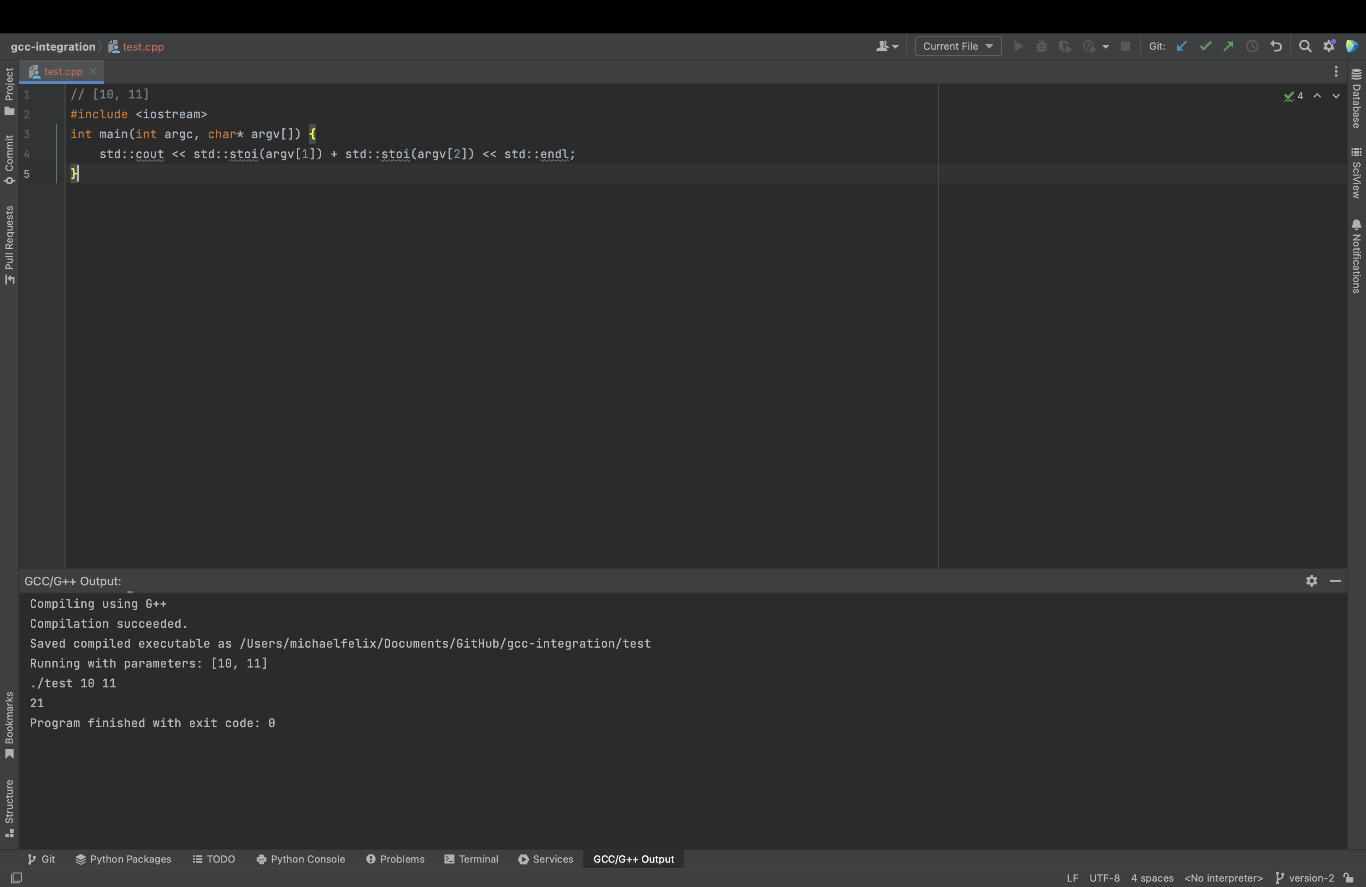Open version-2 Git branch menu
Image resolution: width=1366 pixels, height=887 pixels.
pos(1305,878)
